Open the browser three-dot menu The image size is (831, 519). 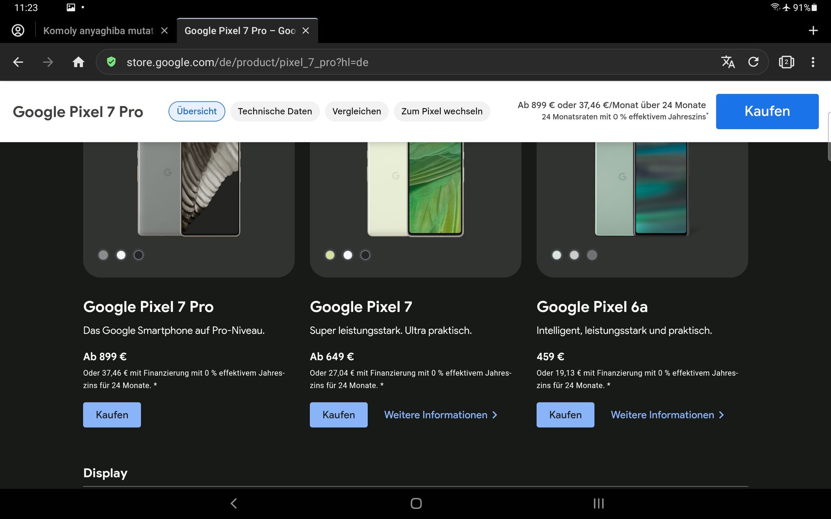(813, 62)
